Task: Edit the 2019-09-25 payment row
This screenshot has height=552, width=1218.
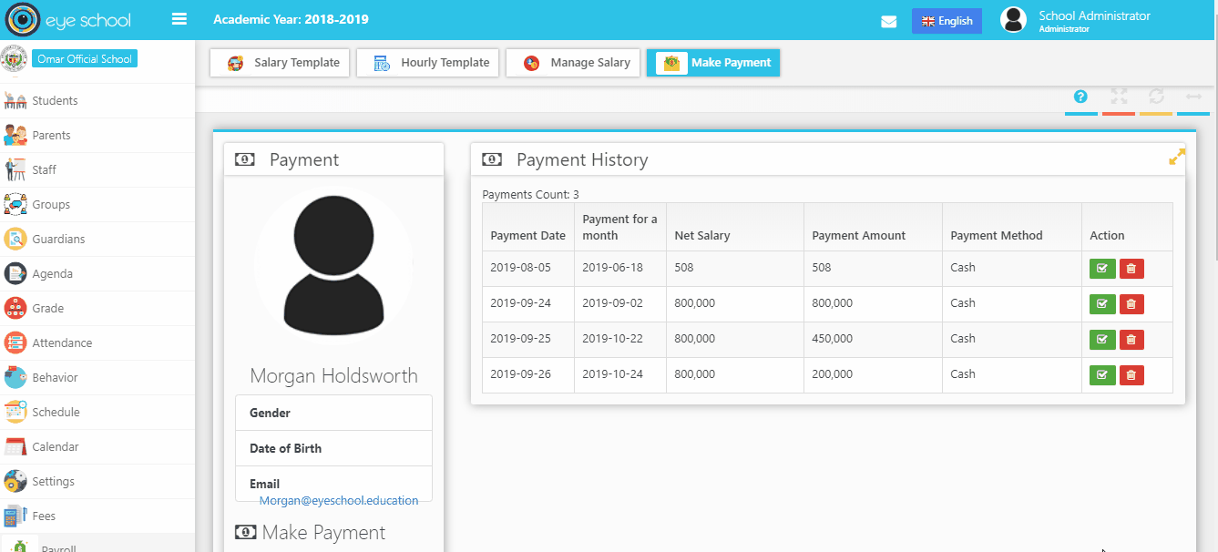Action: pos(1102,340)
